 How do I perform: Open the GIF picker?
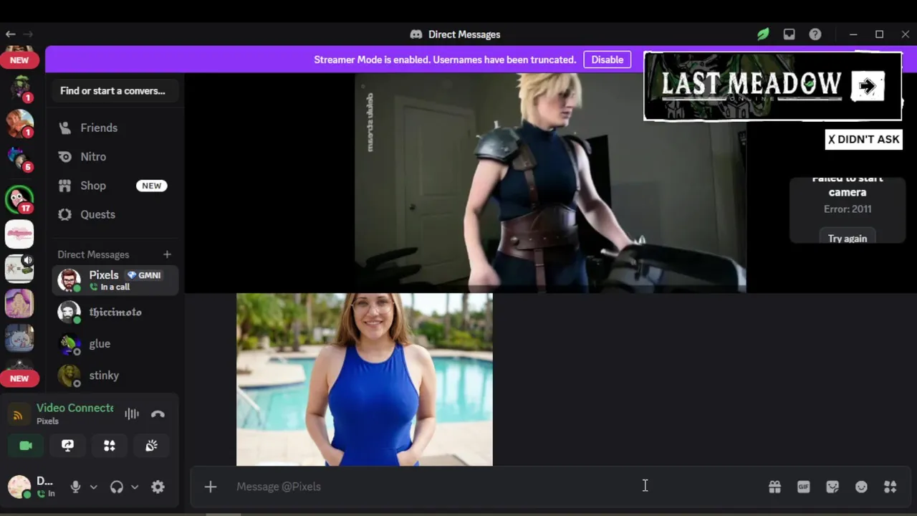point(803,487)
